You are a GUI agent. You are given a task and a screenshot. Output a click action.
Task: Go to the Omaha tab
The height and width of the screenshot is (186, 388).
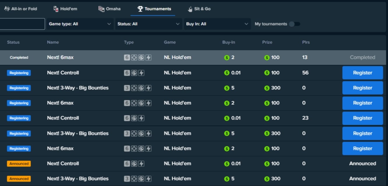109,9
